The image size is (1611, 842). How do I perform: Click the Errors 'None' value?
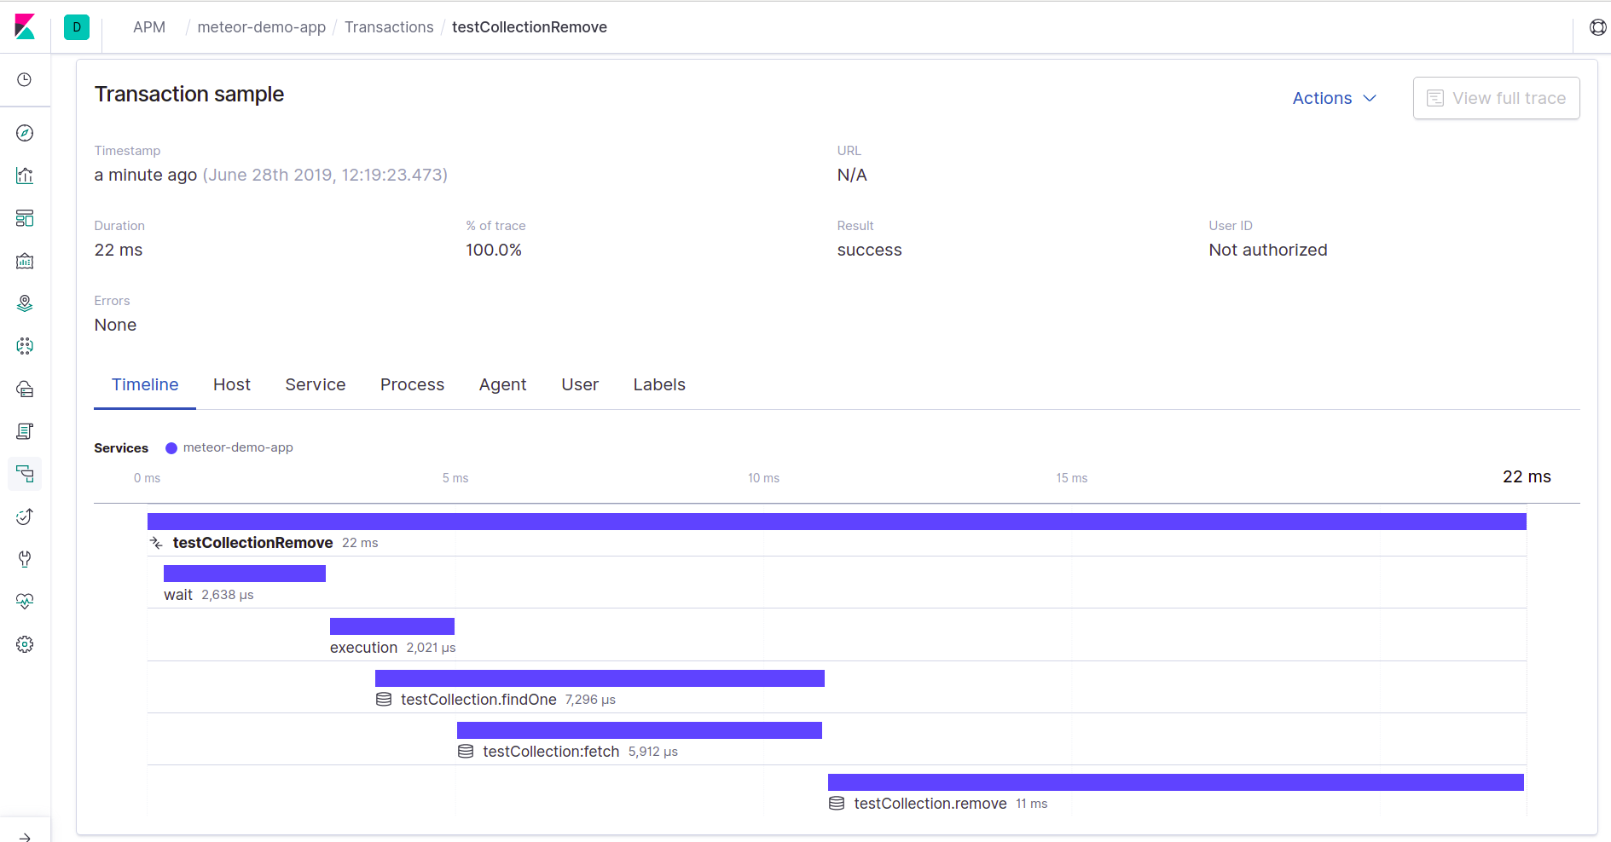[115, 325]
